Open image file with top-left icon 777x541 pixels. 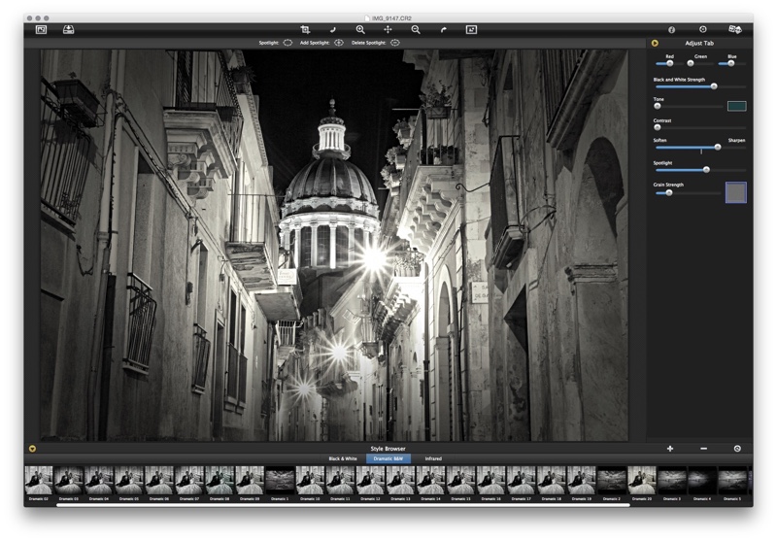tap(41, 30)
